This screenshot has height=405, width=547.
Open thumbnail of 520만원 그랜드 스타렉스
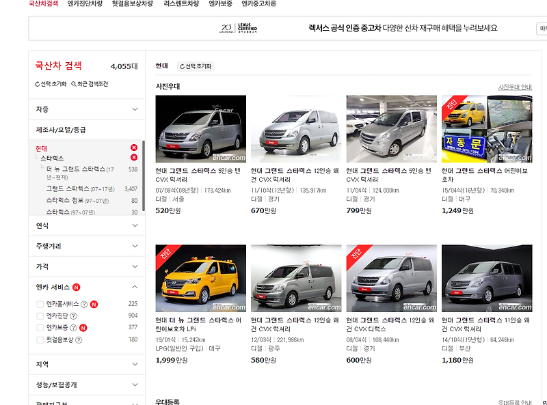coord(200,129)
